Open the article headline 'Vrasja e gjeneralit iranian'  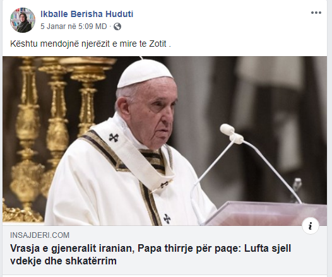[73, 248]
